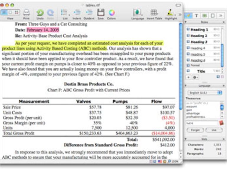Open the List button dropdown arrow
The height and width of the screenshot is (170, 227).
tap(69, 15)
